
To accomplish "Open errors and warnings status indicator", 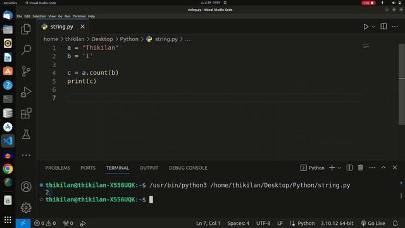I will 45,223.
